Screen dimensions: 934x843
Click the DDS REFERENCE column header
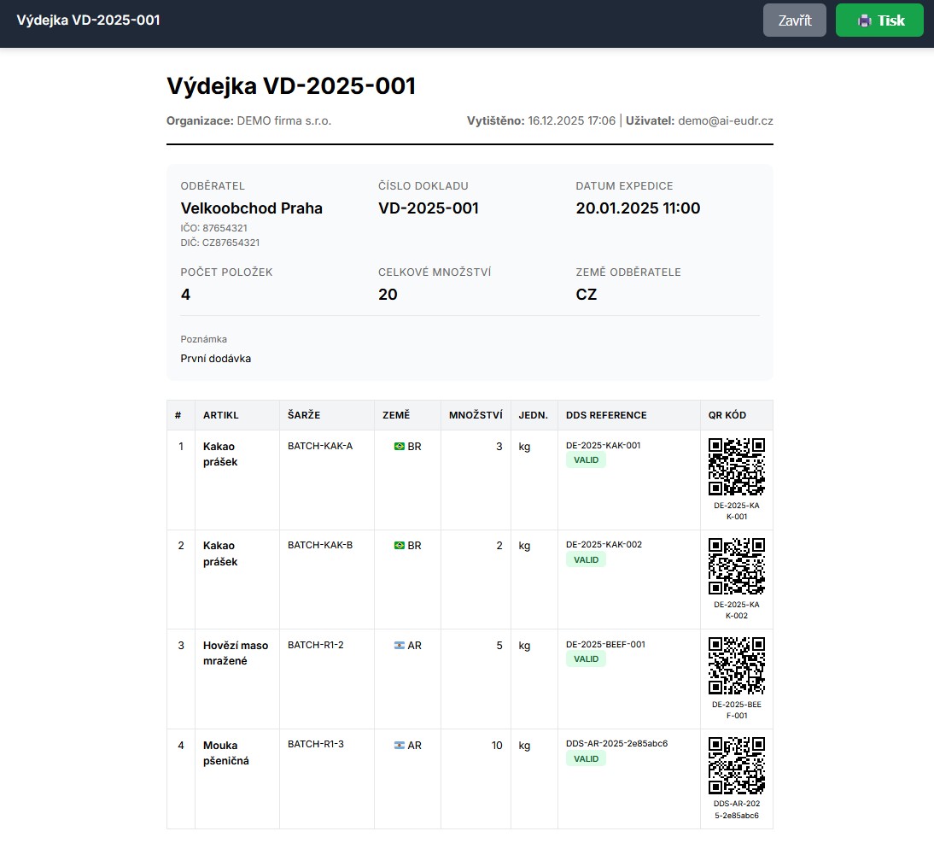606,415
